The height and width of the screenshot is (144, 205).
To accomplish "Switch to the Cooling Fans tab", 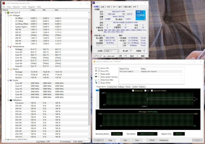I will click(x=112, y=87).
